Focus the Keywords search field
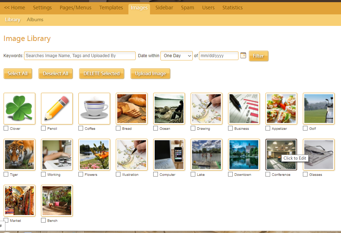This screenshot has height=233, width=341. pos(80,56)
